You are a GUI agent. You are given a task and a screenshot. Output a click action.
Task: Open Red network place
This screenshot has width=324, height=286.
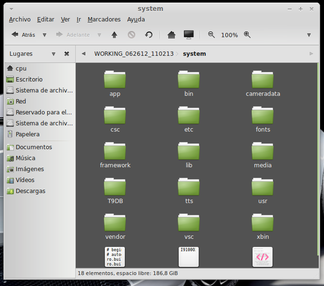point(40,101)
